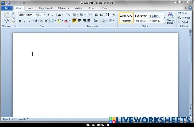Viewport: 194px width, 127px height.
Task: Click the Clear Formatting icon
Action: (x=68, y=15)
